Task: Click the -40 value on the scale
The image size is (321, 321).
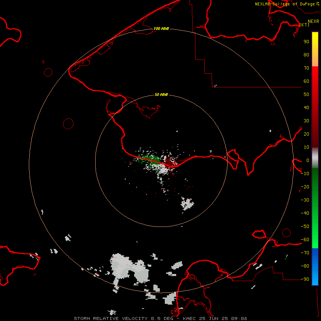Action: pos(305,213)
